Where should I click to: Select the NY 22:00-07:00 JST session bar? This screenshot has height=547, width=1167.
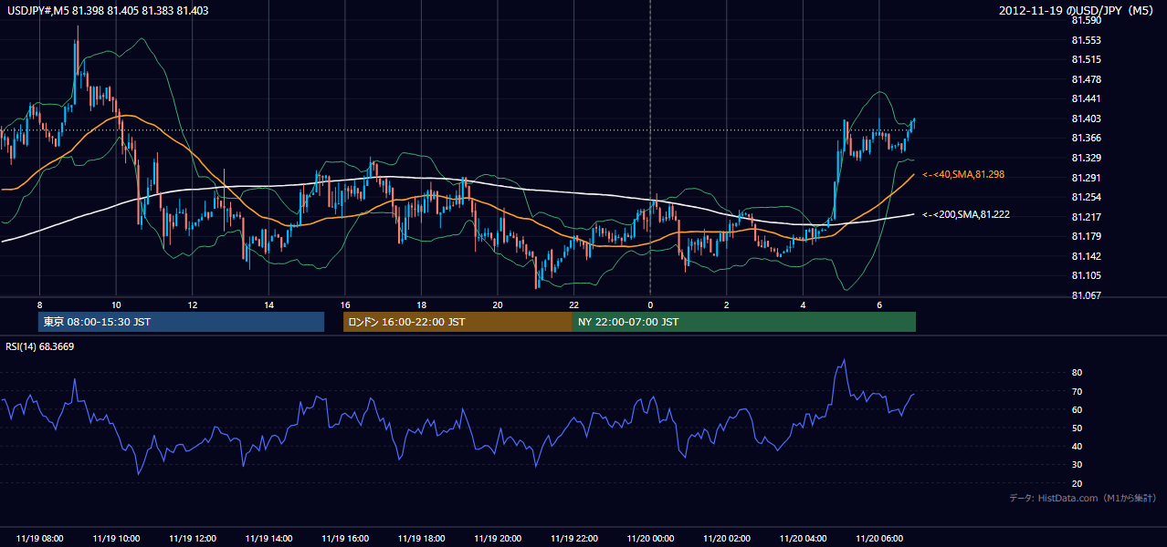coord(744,322)
